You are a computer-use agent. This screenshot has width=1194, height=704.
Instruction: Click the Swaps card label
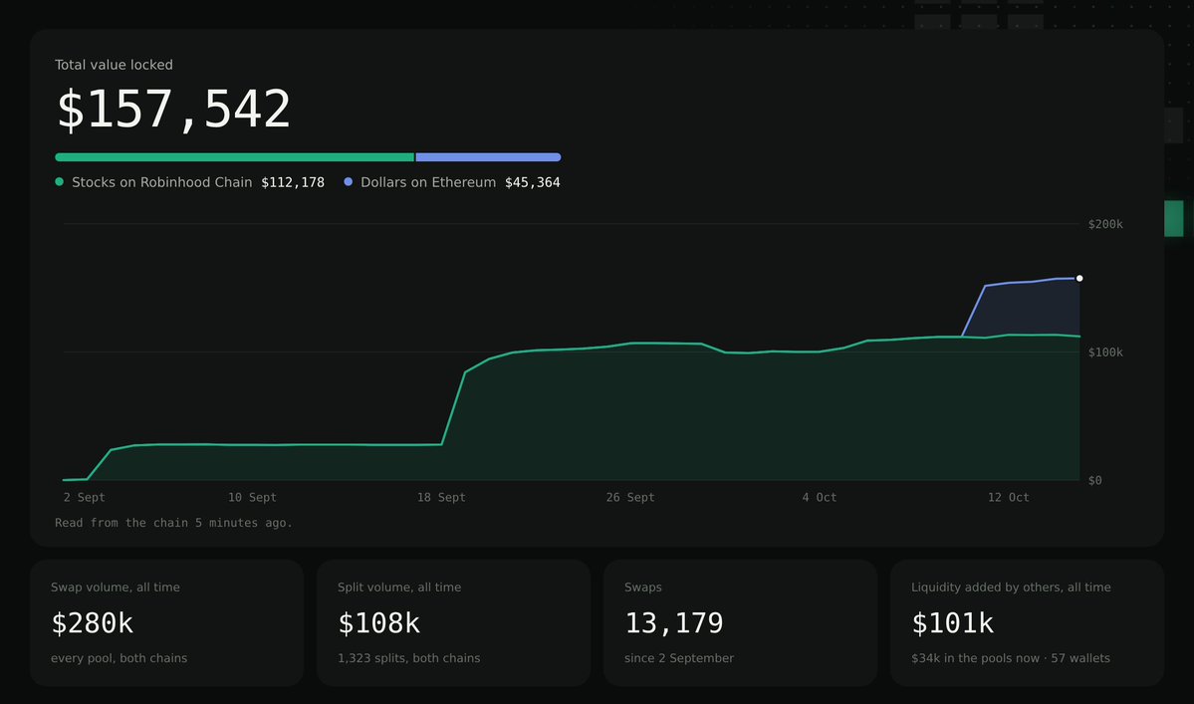tap(642, 587)
